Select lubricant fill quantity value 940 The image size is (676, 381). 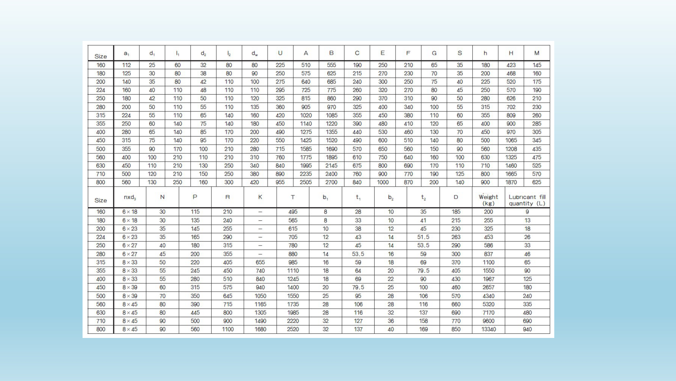coord(527,329)
